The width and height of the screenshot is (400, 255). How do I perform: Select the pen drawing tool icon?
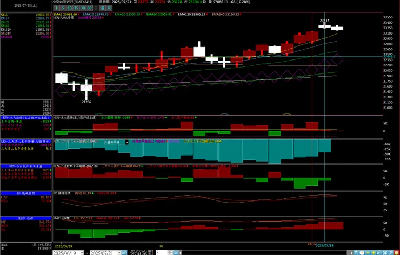tap(391, 253)
